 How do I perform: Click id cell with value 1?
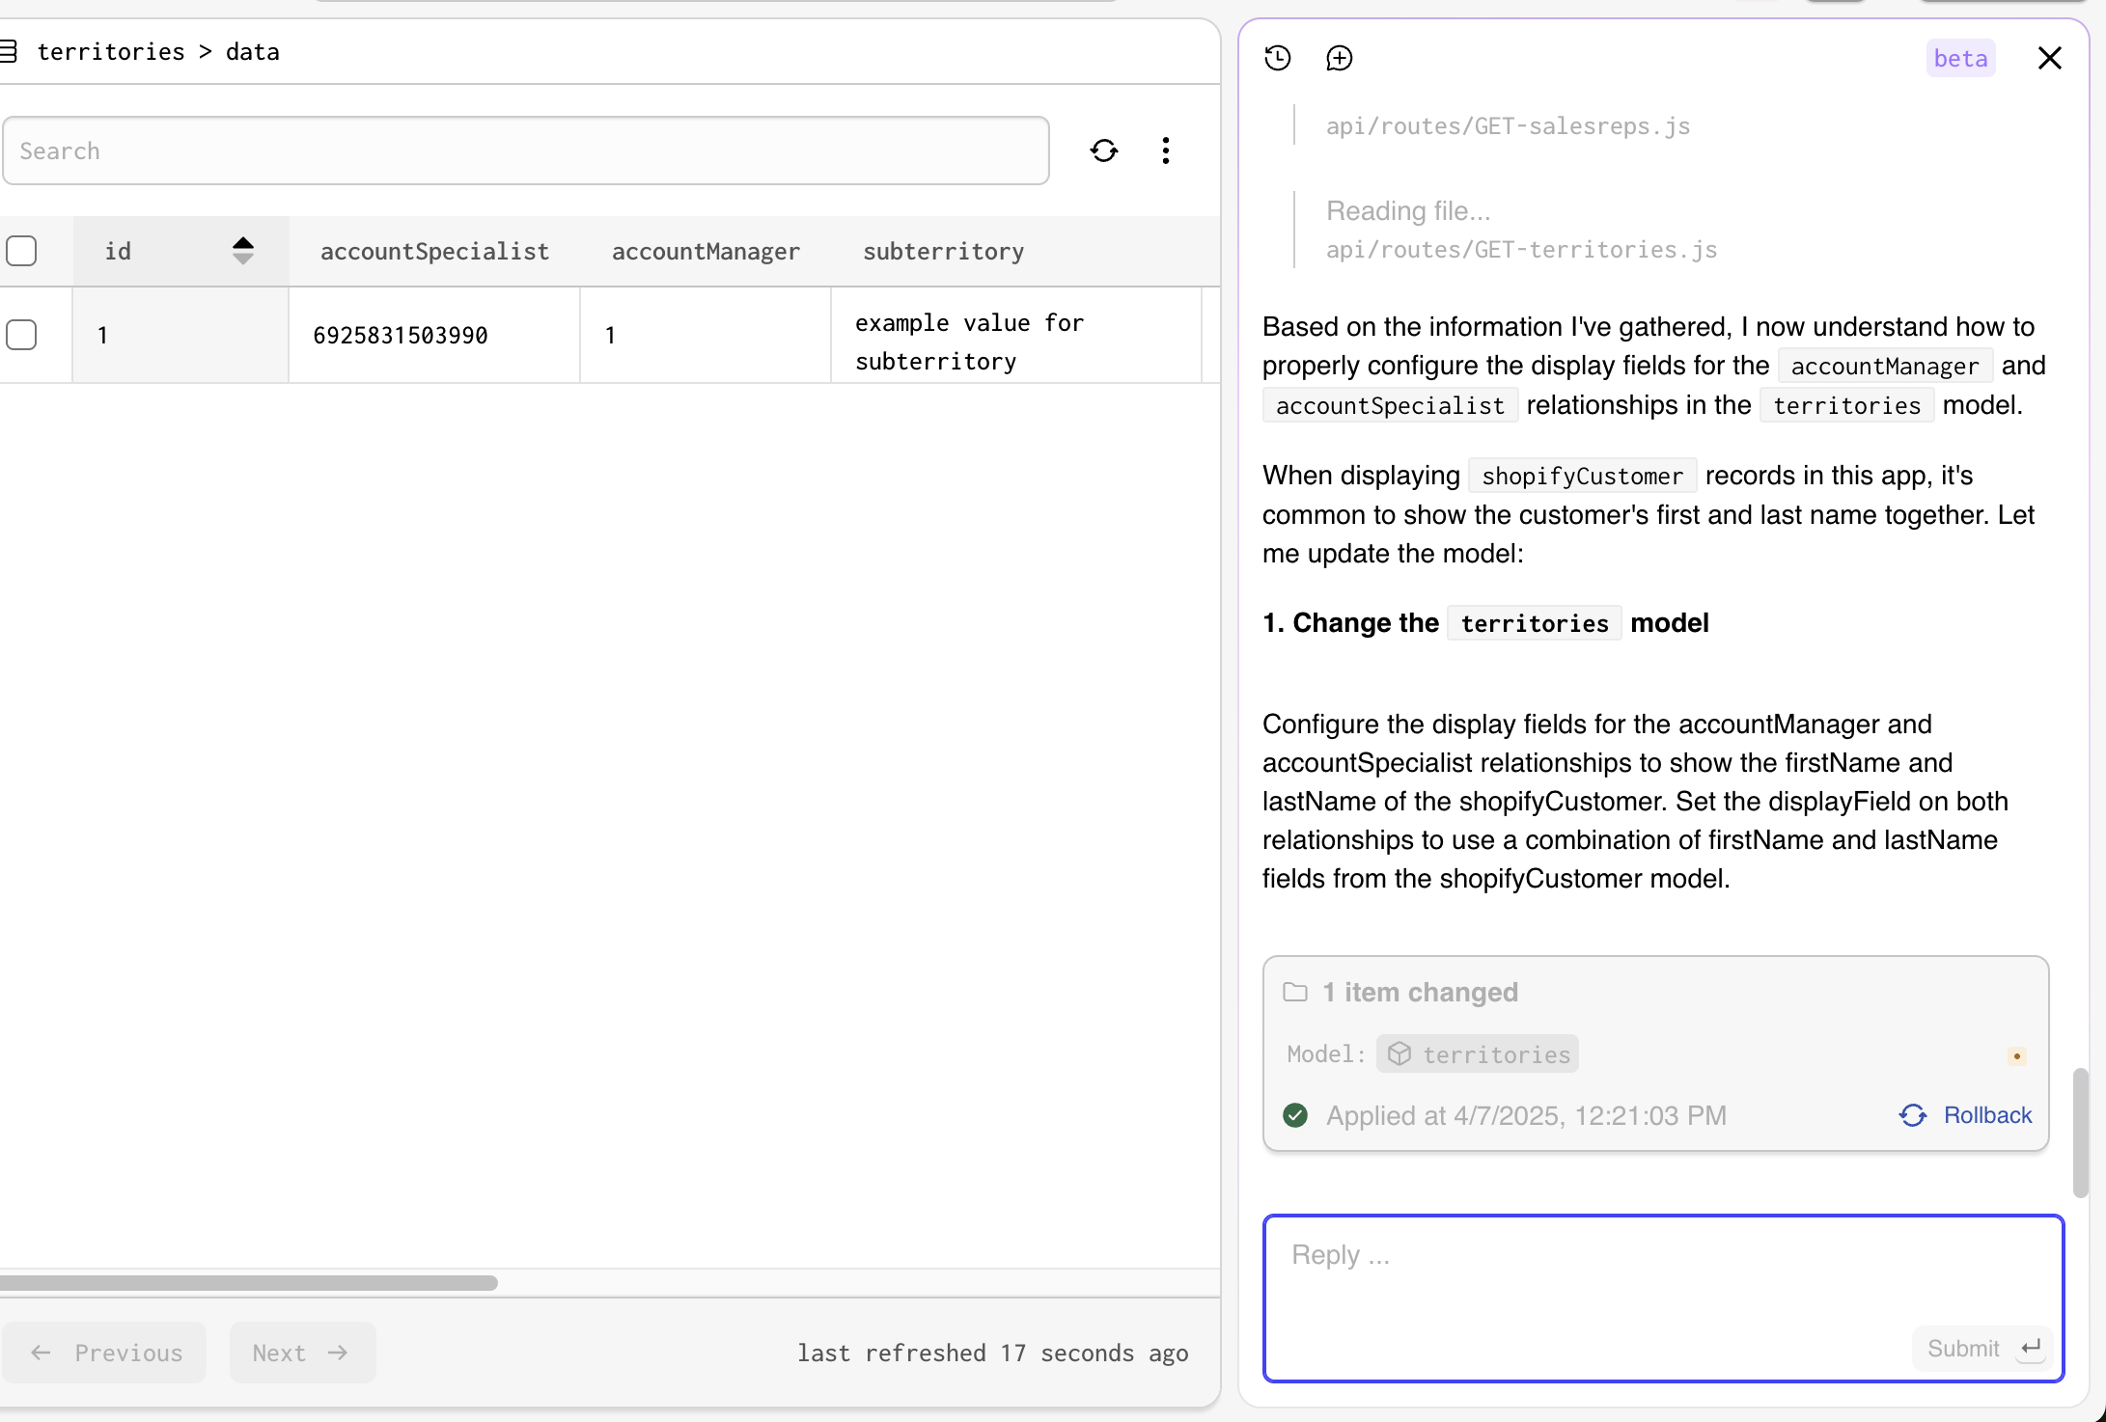pyautogui.click(x=180, y=335)
